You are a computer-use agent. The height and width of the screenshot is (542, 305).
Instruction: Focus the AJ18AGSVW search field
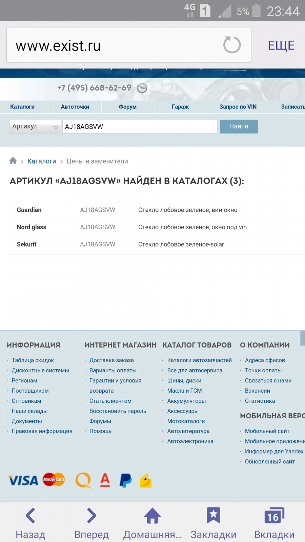coord(140,127)
